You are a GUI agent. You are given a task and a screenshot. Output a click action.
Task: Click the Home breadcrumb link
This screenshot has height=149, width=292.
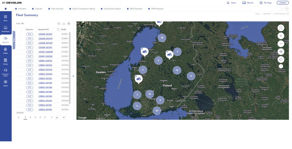[x=257, y=14]
